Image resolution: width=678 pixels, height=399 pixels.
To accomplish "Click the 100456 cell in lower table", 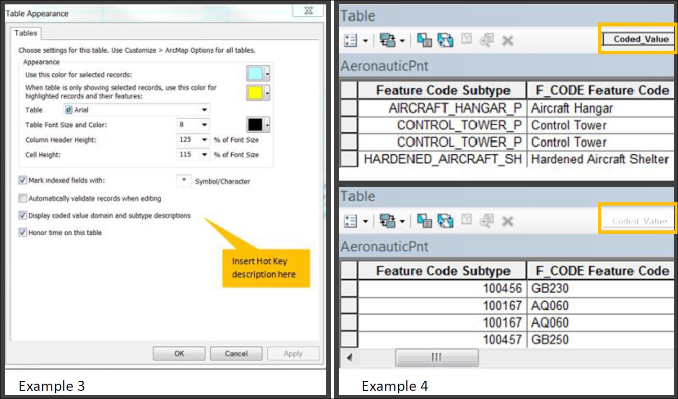I will 442,289.
